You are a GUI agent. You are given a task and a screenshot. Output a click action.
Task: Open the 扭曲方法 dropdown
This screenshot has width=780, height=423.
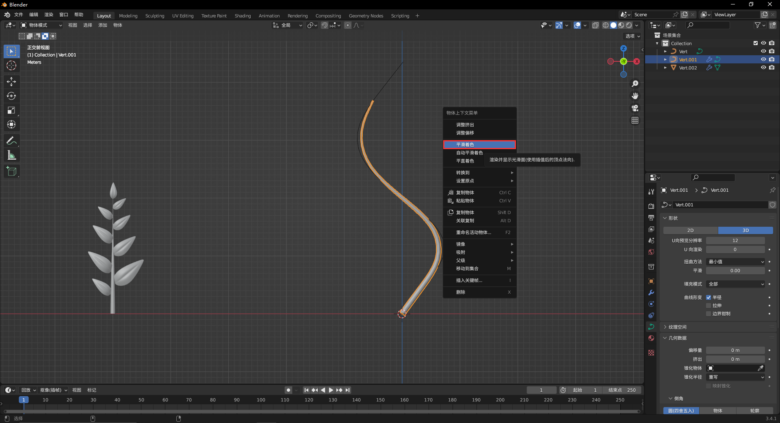coord(736,262)
